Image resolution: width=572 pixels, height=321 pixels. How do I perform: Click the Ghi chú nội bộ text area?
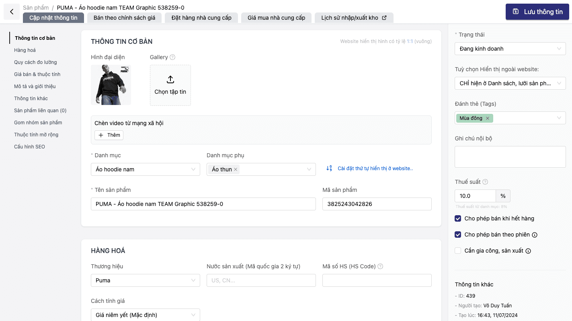[x=510, y=157]
